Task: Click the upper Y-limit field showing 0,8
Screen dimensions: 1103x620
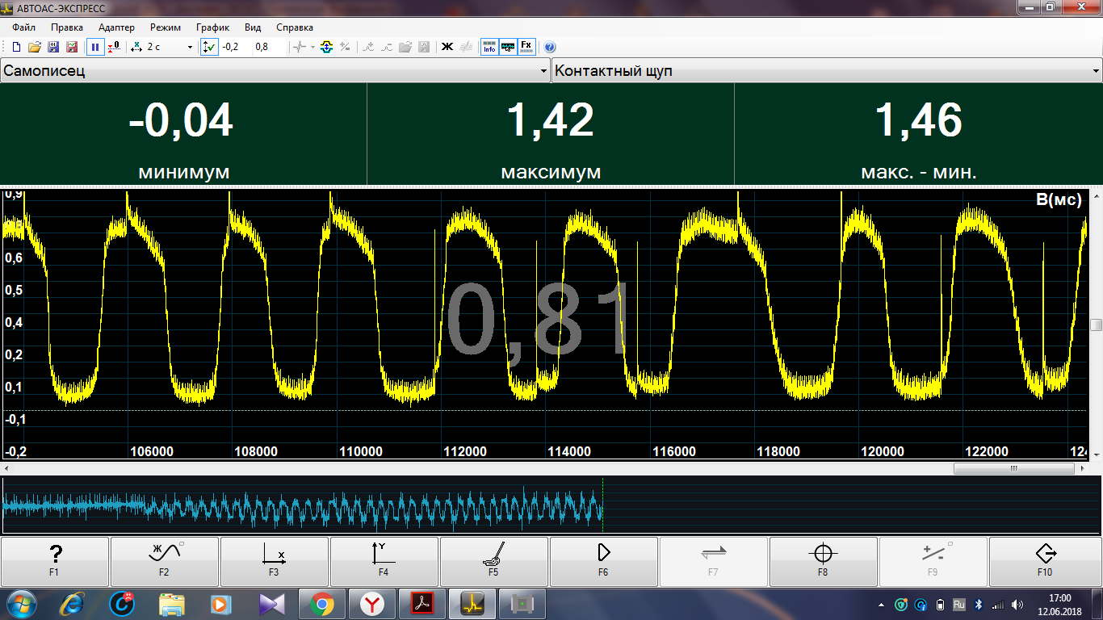Action: (269, 47)
